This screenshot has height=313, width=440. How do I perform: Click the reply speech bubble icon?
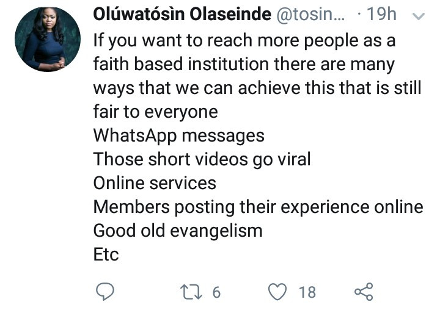[106, 292]
